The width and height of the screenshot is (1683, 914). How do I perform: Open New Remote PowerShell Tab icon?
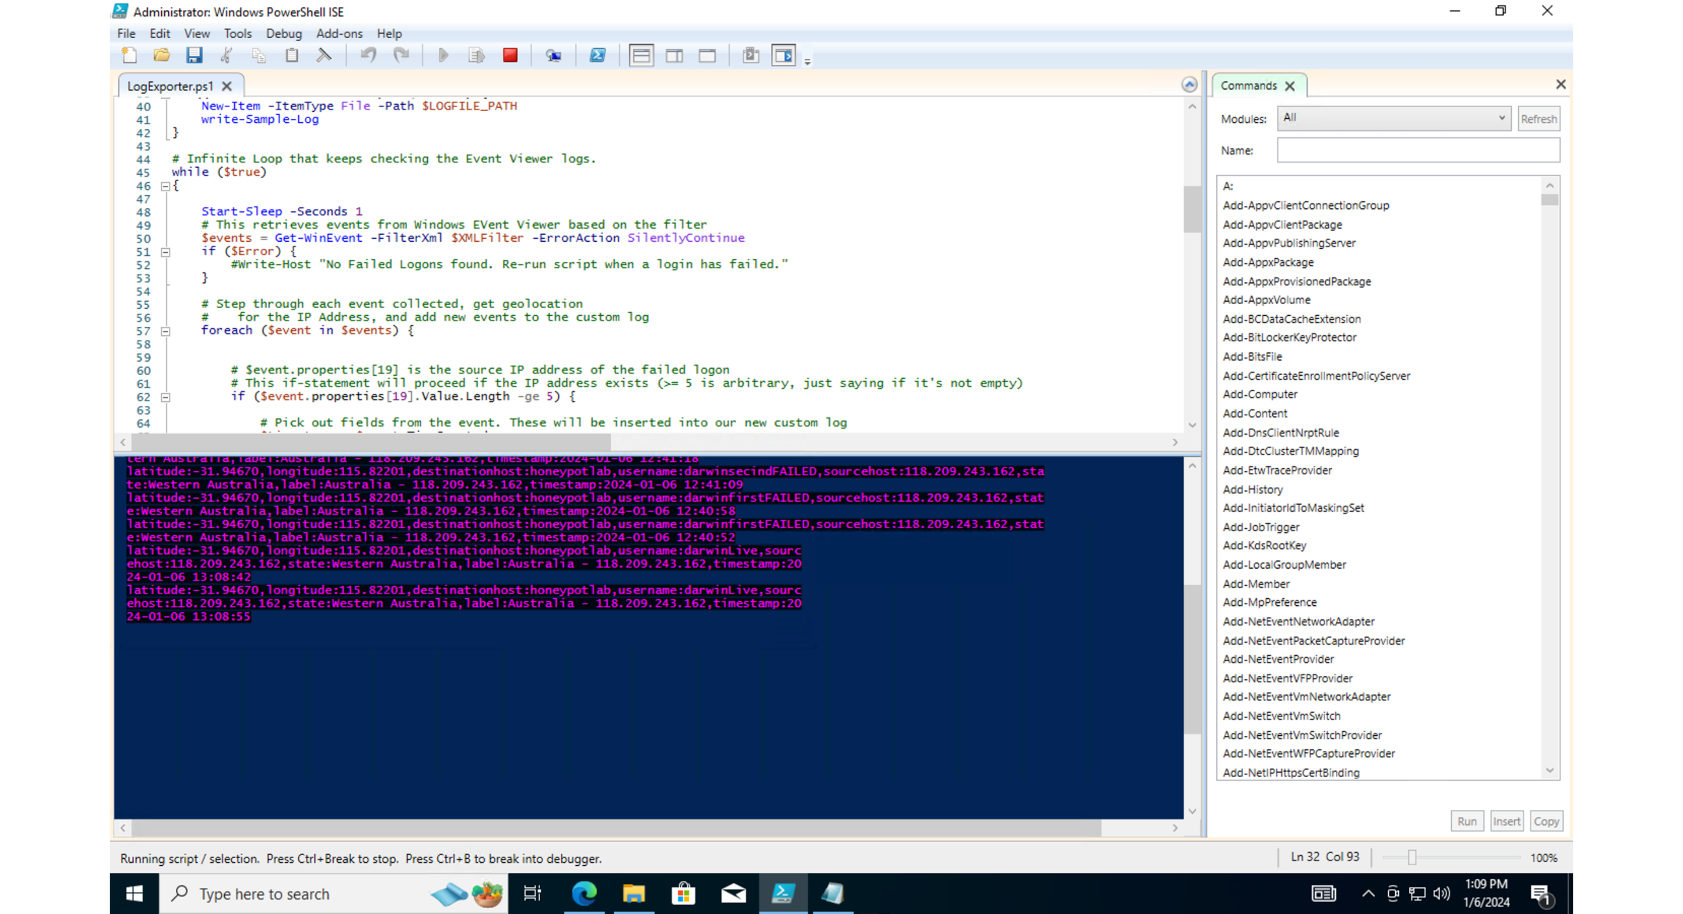pyautogui.click(x=553, y=55)
